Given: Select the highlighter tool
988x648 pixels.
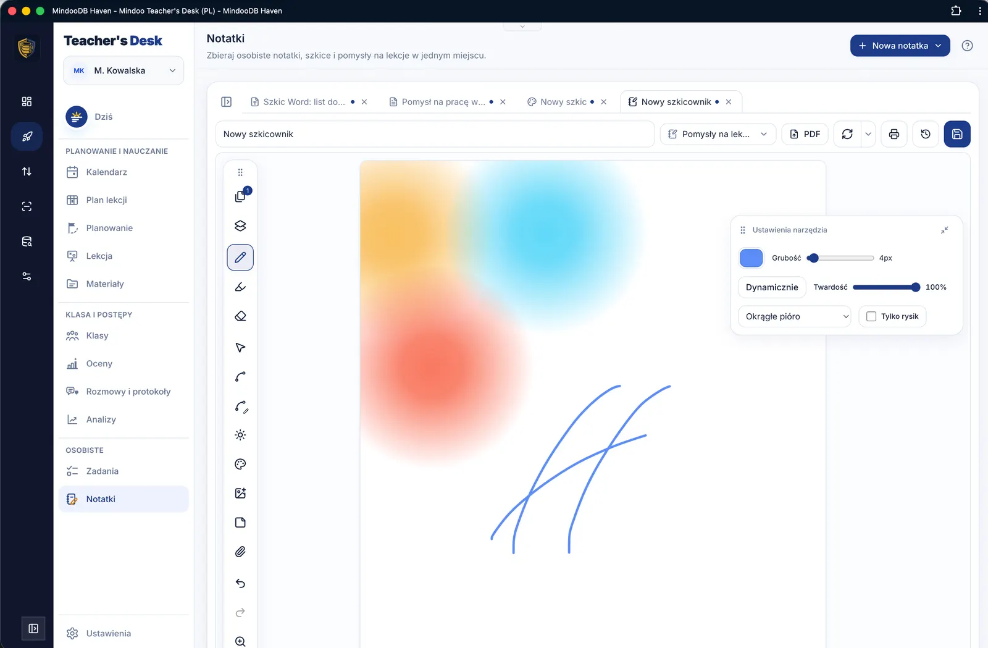Looking at the screenshot, I should 240,287.
